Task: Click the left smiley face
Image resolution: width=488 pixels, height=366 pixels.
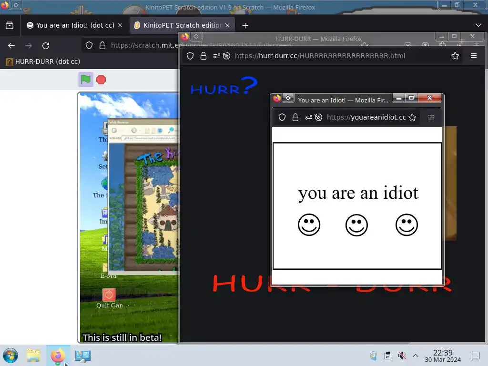Action: [x=309, y=225]
